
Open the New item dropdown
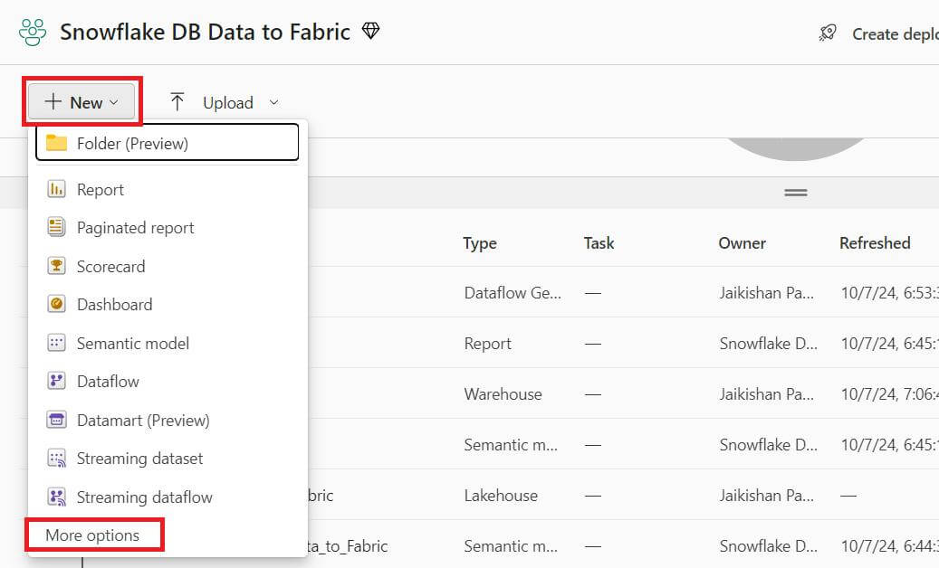coord(81,102)
